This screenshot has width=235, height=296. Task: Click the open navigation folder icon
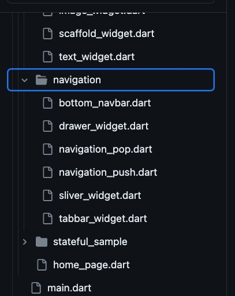pyautogui.click(x=42, y=80)
